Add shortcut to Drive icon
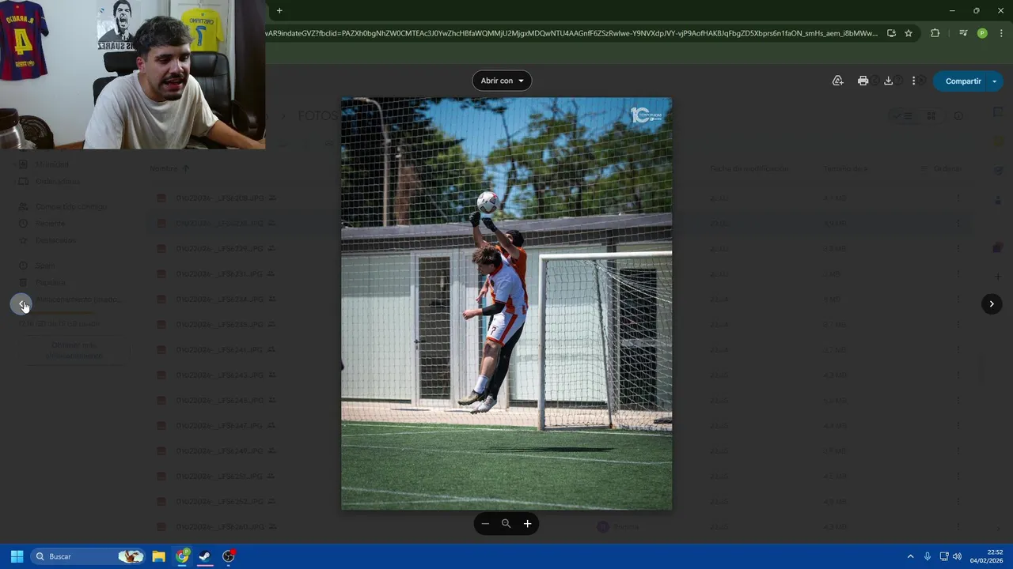The width and height of the screenshot is (1013, 569). (837, 81)
